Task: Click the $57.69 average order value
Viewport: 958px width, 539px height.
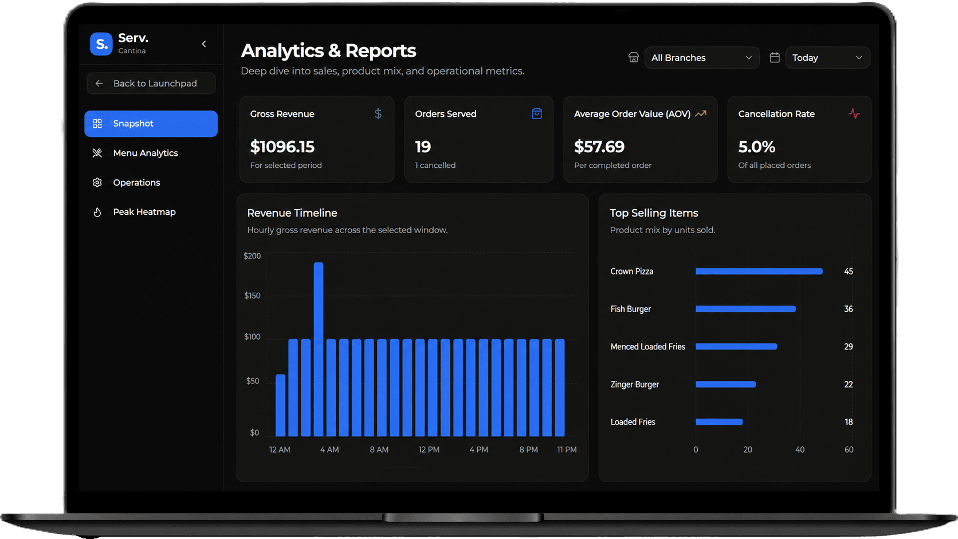Action: pos(599,147)
